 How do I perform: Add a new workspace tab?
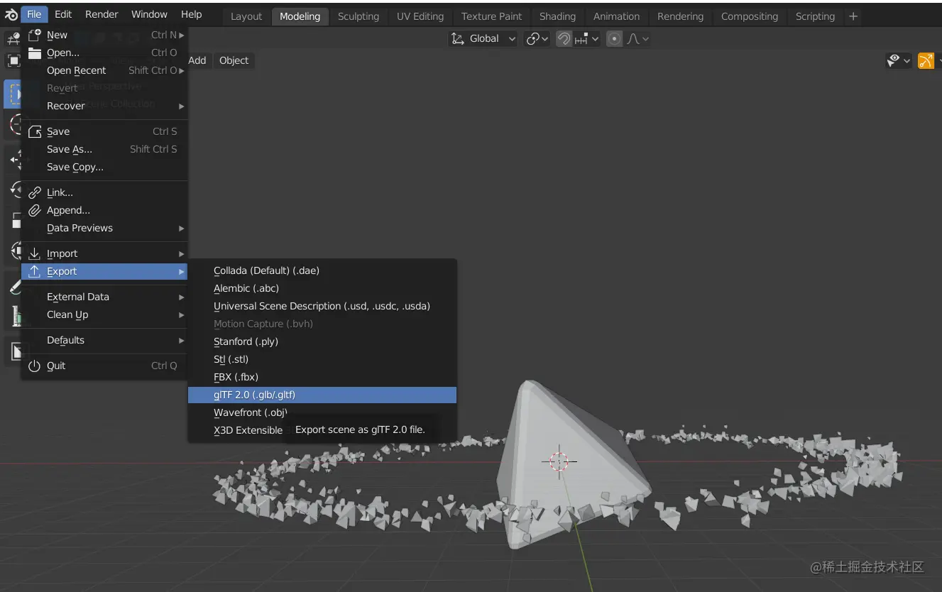853,16
